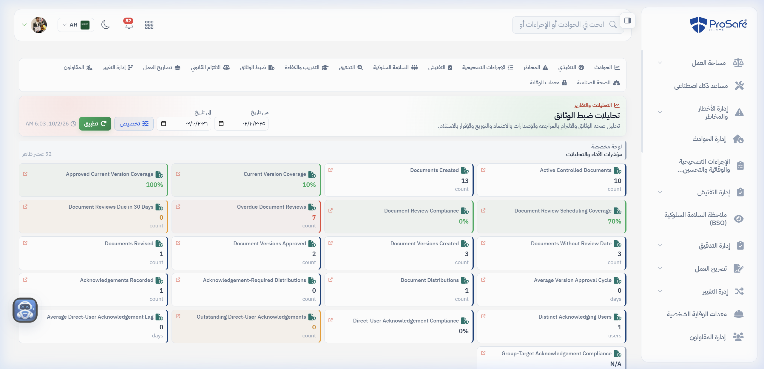
Task: Expand the user profile dropdown chevron
Action: coord(24,25)
